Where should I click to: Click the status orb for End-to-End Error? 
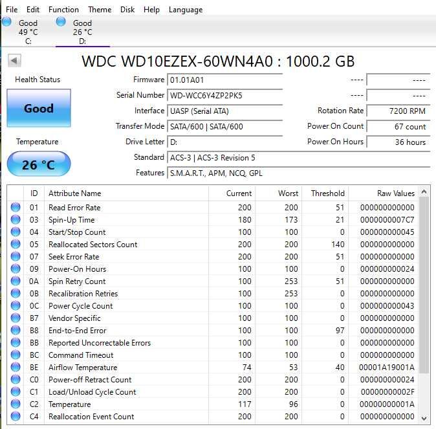(x=16, y=330)
